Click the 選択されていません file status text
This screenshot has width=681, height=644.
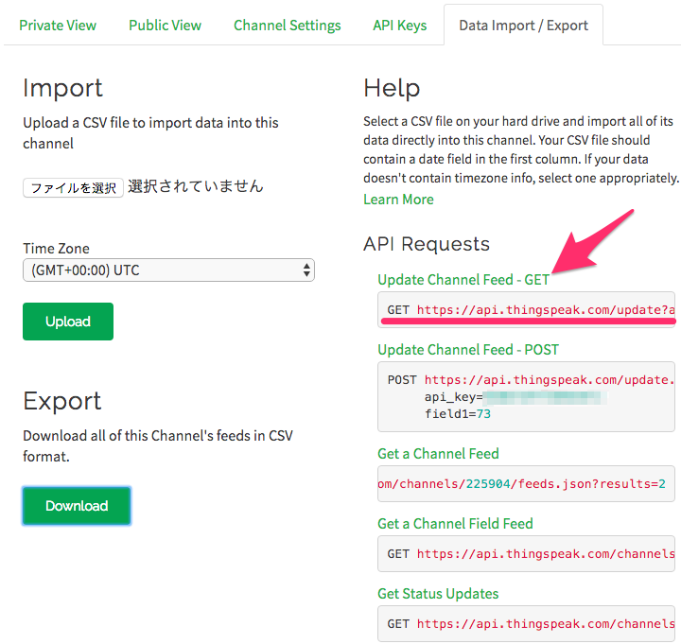[196, 186]
